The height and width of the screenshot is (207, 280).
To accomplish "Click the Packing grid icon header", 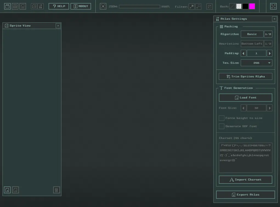I will (x=221, y=27).
